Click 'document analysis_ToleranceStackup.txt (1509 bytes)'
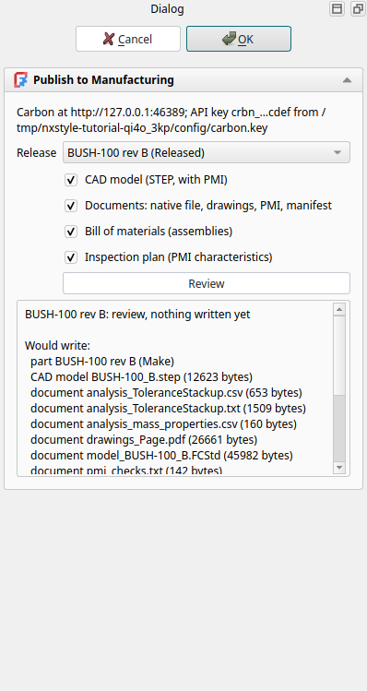367x691 pixels. (169, 409)
